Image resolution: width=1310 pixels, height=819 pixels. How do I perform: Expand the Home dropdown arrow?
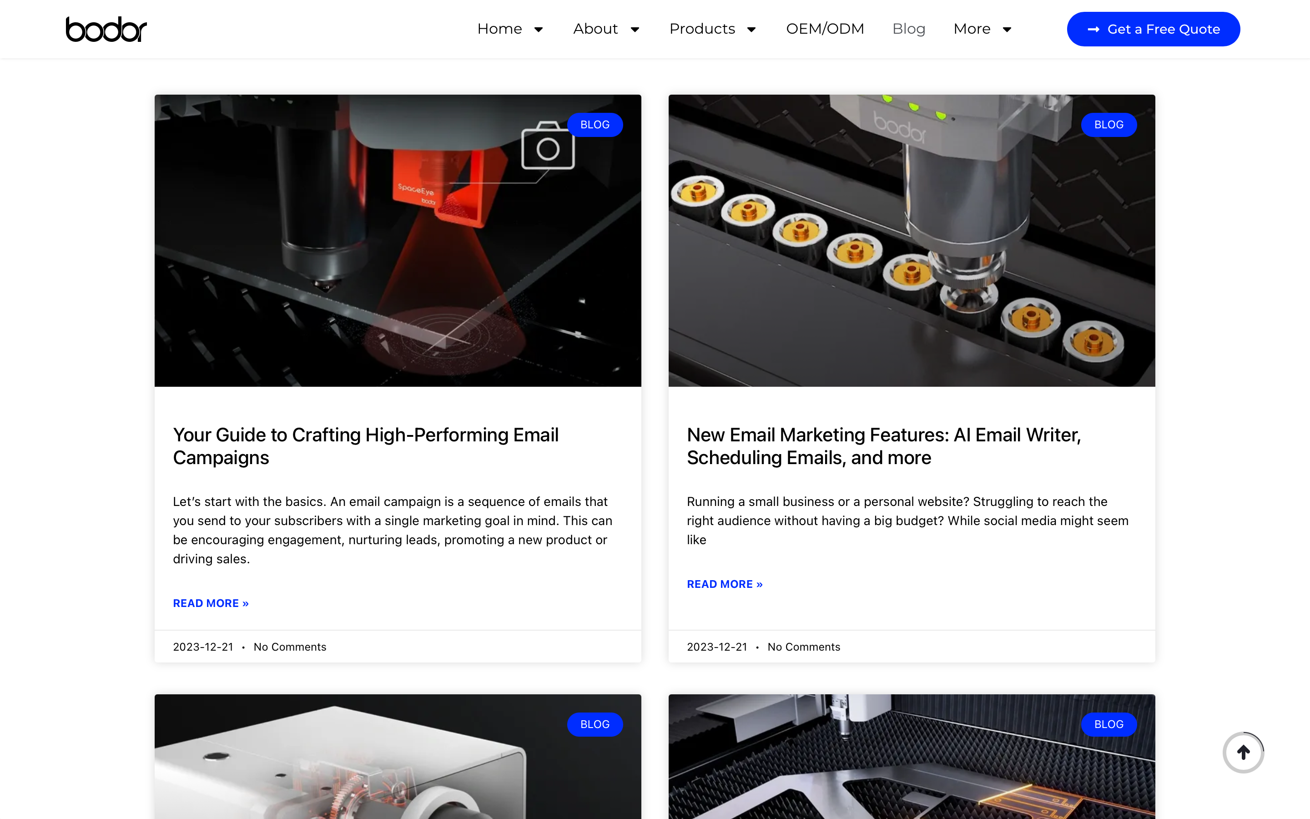click(538, 29)
